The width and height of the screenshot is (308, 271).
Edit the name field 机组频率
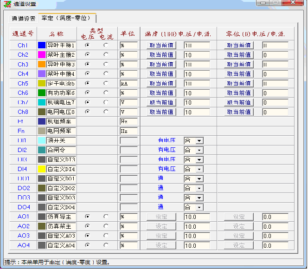(61, 121)
